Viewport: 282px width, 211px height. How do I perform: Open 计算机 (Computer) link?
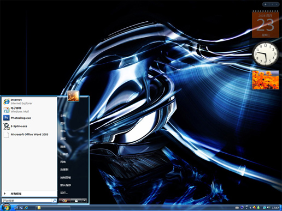64,154
